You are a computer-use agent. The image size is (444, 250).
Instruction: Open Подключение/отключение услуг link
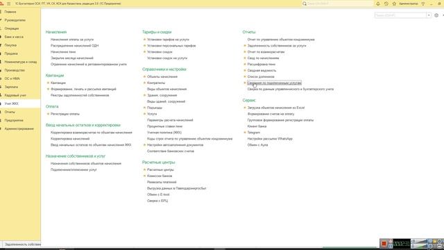click(74, 169)
